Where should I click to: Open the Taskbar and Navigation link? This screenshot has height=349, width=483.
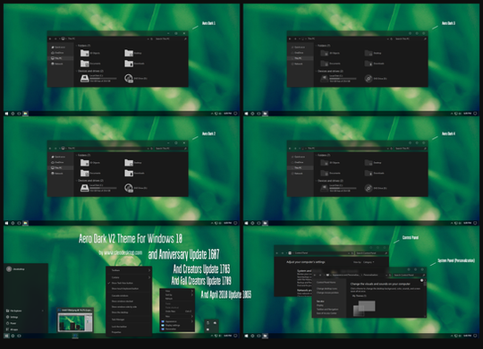(327, 310)
